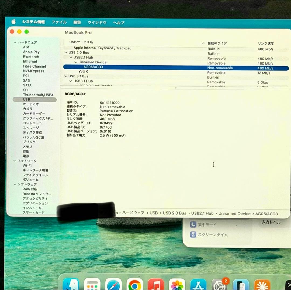Image resolution: width=291 pixels, height=290 pixels.
Task: Select オーディオ in the sidebar
Action: coord(31,104)
